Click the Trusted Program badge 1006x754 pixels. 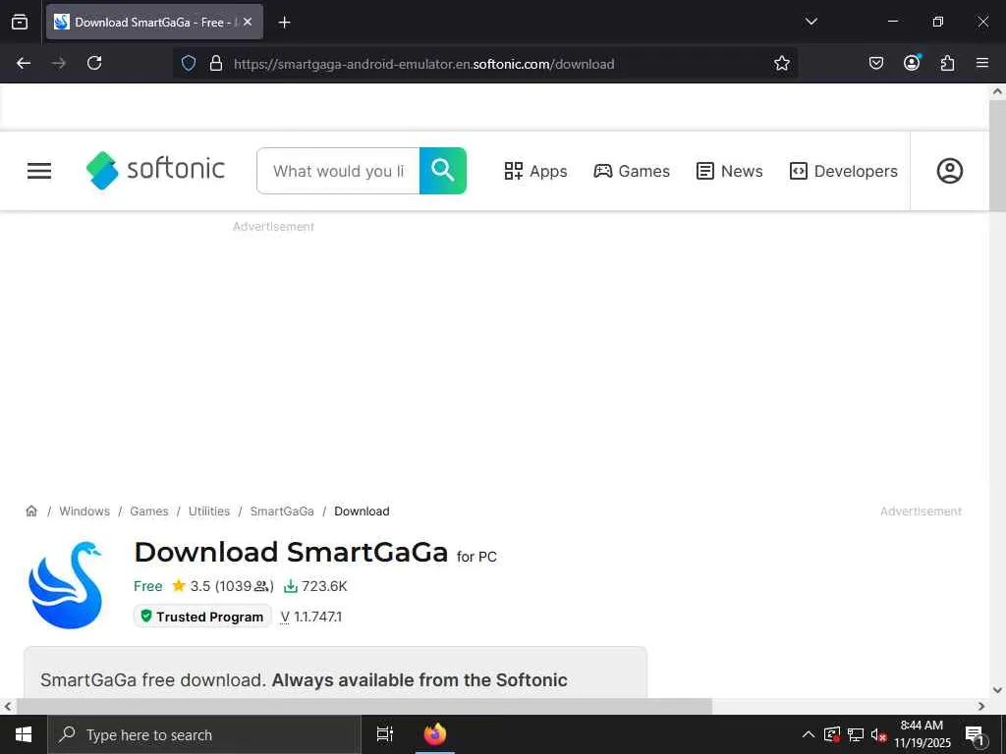point(202,617)
